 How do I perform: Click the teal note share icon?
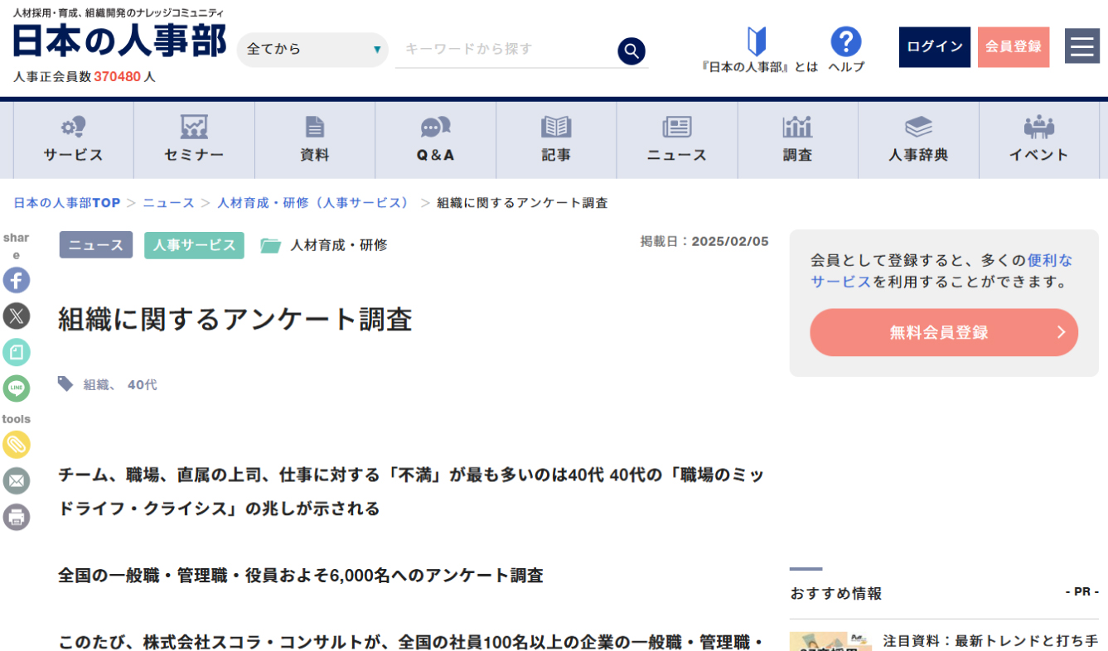click(x=17, y=352)
